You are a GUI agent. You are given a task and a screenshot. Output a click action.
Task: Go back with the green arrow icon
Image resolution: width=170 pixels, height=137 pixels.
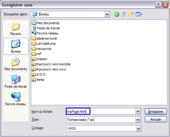pyautogui.click(x=117, y=14)
